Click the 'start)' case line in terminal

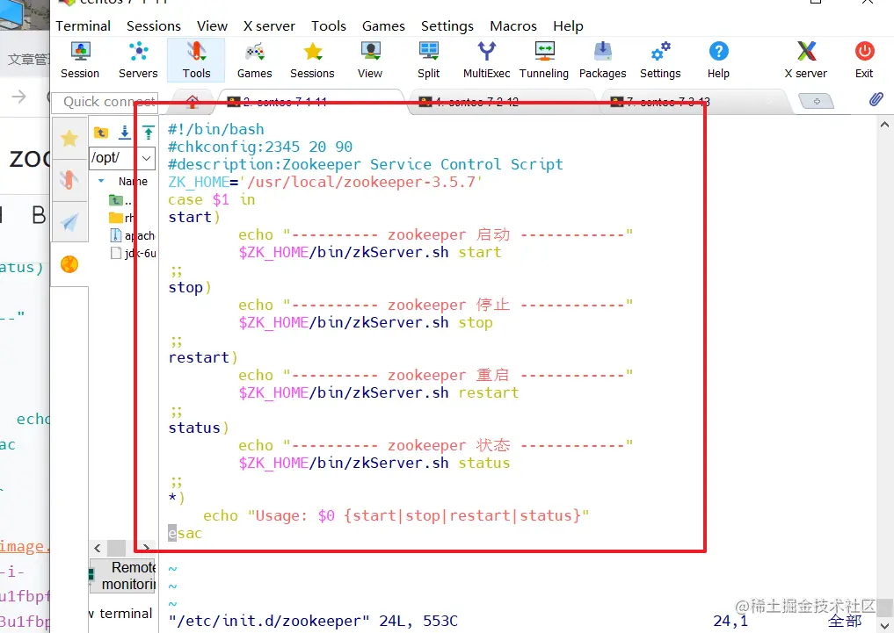[194, 217]
